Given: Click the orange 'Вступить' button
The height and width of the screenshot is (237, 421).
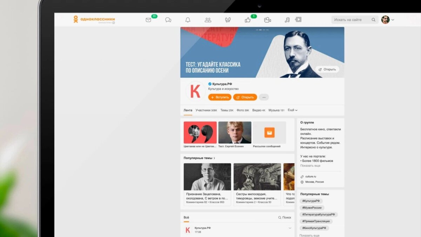Looking at the screenshot, I should (220, 97).
